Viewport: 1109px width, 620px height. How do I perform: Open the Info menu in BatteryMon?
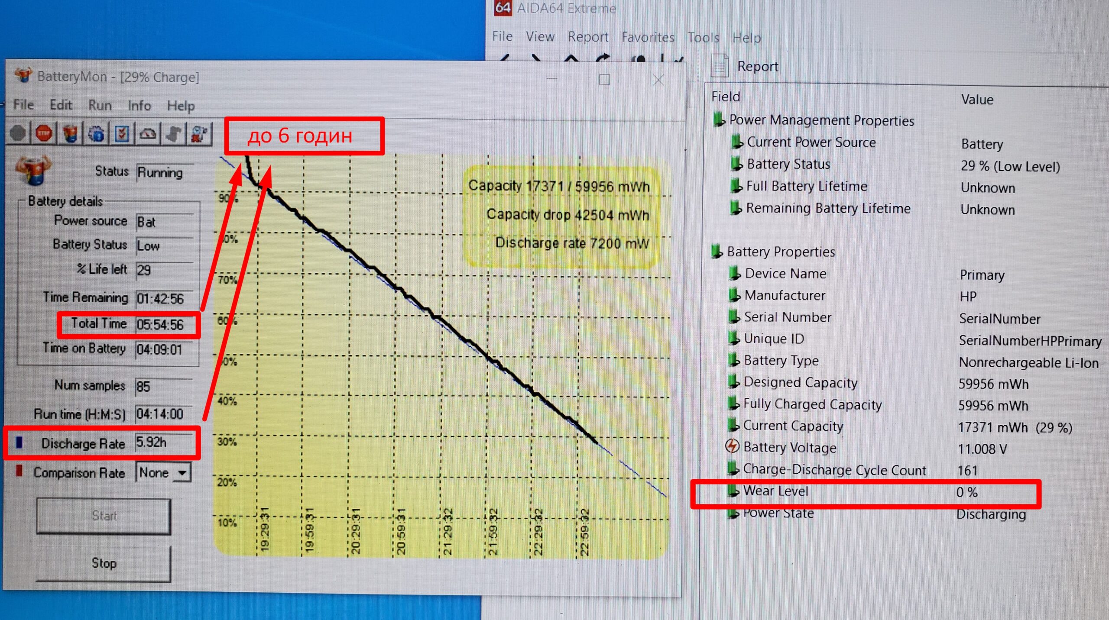point(139,106)
